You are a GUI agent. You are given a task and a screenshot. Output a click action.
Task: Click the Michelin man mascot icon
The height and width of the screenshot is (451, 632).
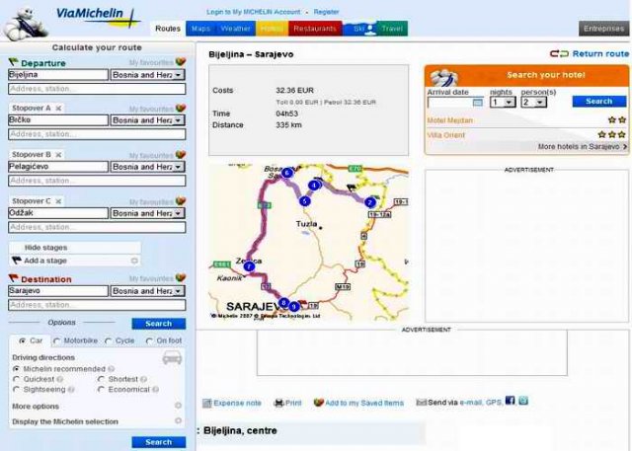[x=25, y=24]
